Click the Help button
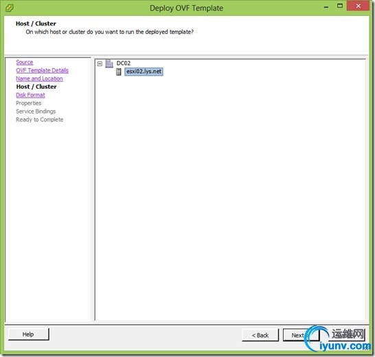 (x=28, y=334)
